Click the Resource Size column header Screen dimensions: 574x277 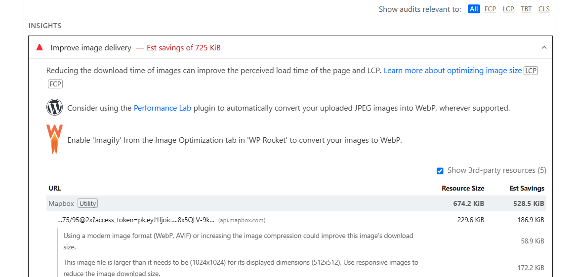(x=462, y=188)
